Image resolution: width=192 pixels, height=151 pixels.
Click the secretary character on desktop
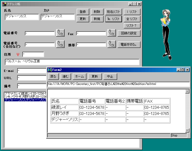point(166,35)
